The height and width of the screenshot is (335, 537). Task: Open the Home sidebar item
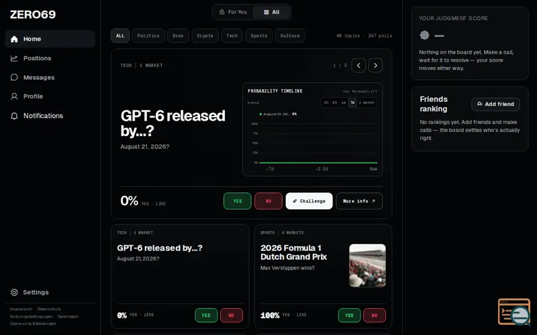click(x=50, y=39)
